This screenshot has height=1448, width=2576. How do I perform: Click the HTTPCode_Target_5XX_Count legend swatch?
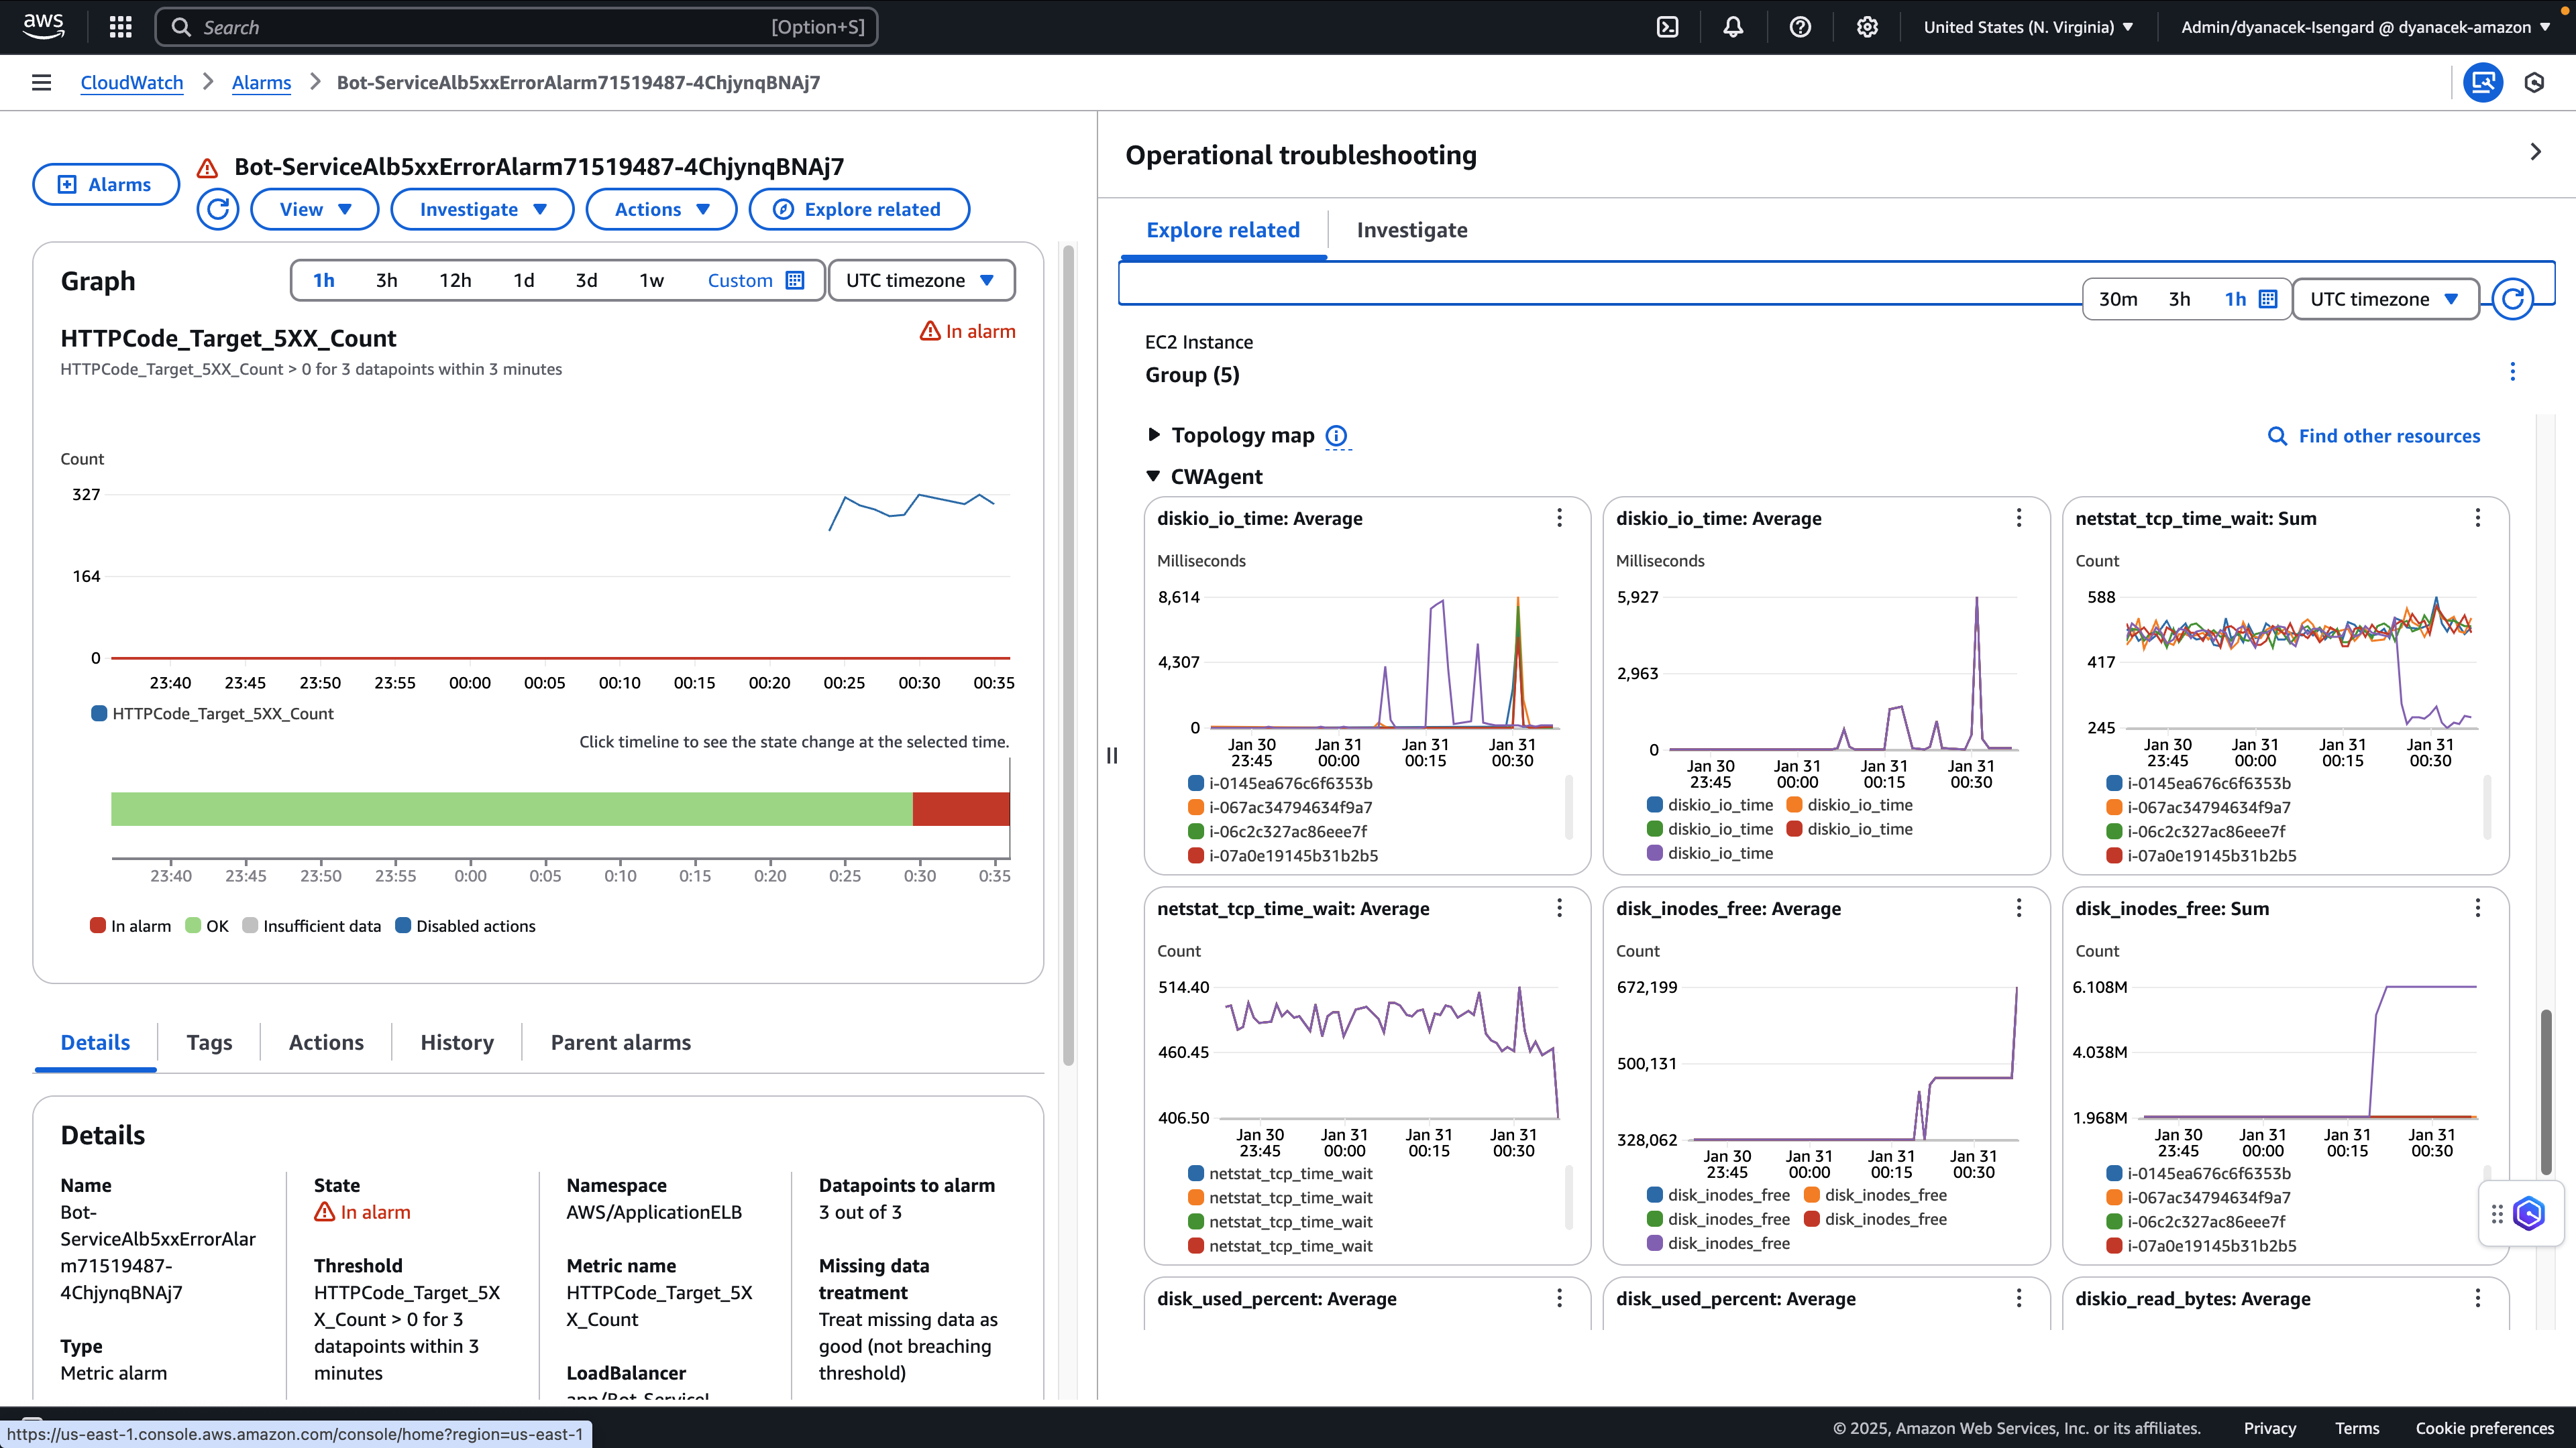[99, 713]
